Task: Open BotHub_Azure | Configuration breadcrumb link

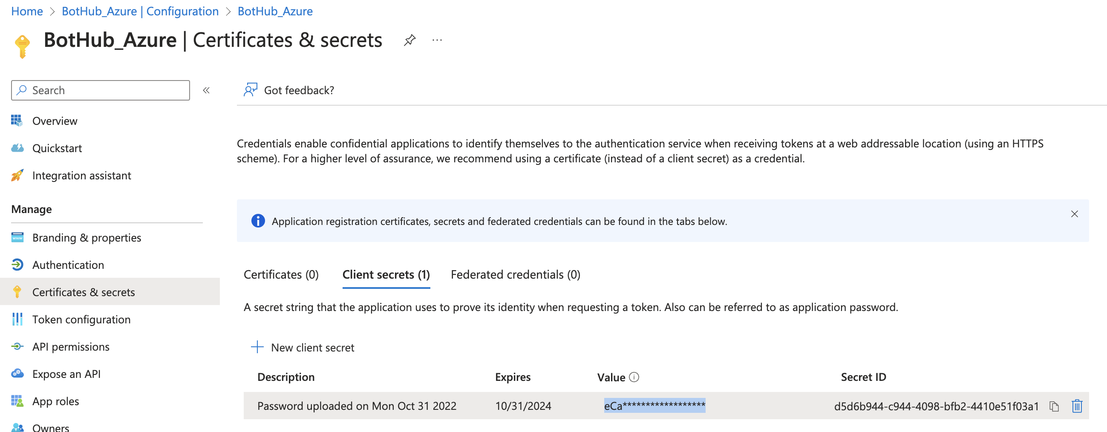Action: [x=140, y=11]
